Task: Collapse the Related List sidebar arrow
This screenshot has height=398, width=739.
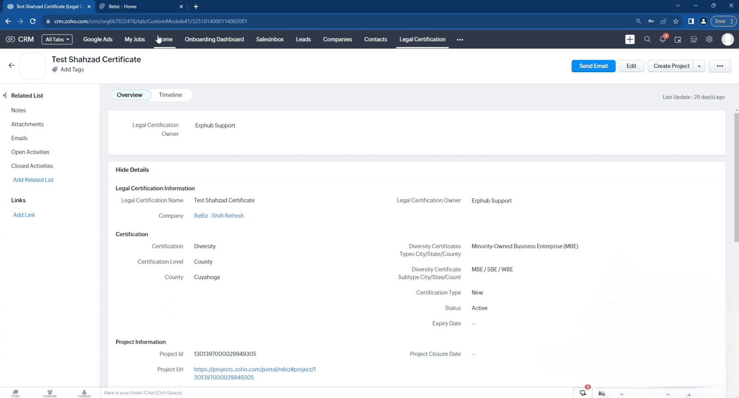Action: (5, 96)
